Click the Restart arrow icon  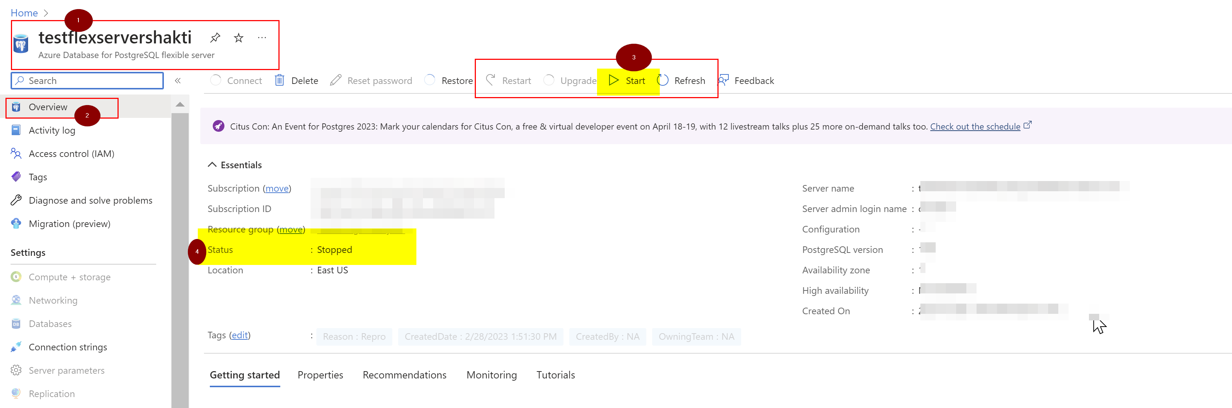tap(490, 80)
